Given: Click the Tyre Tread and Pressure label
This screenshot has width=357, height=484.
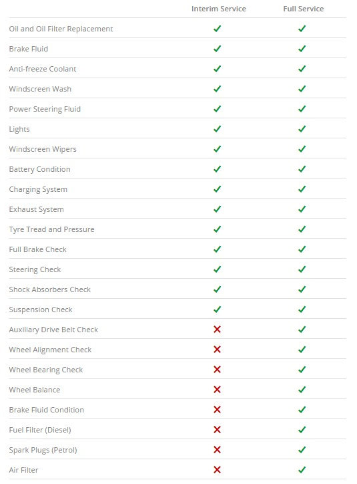Looking at the screenshot, I should click(52, 229).
